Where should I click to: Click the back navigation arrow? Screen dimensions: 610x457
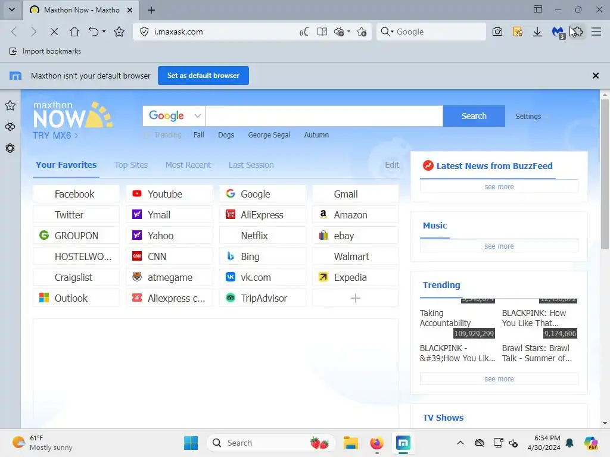point(14,32)
